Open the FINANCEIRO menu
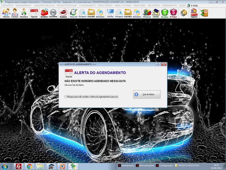The height and width of the screenshot is (170, 226). pyautogui.click(x=140, y=5)
